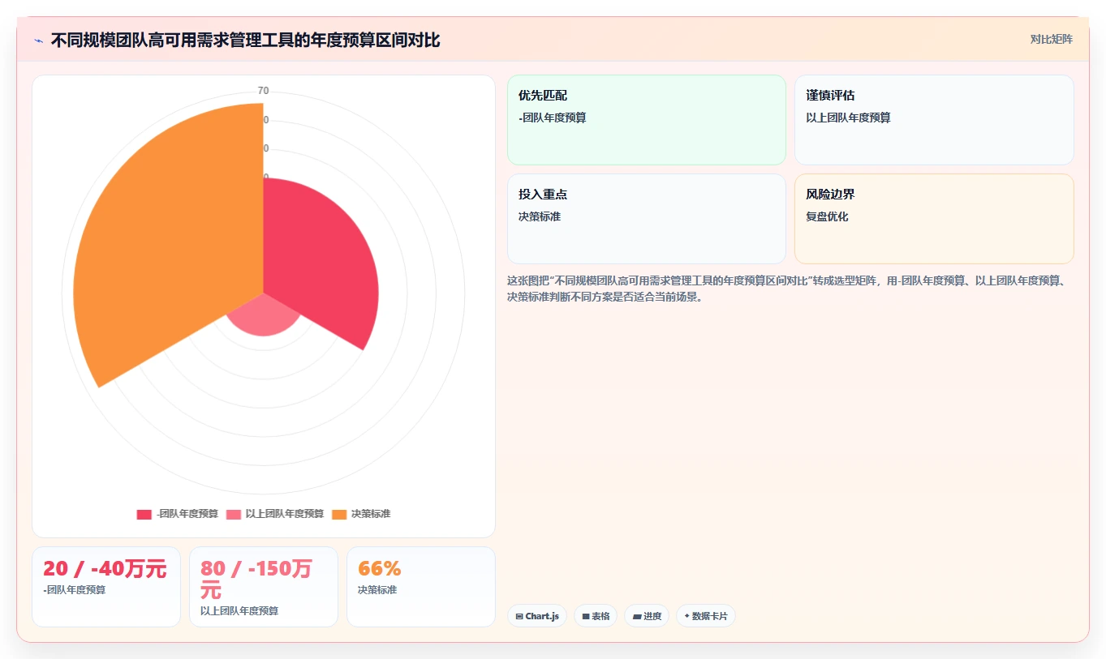The height and width of the screenshot is (659, 1106).
Task: Click the lightning icon beside the title
Action: [x=39, y=41]
